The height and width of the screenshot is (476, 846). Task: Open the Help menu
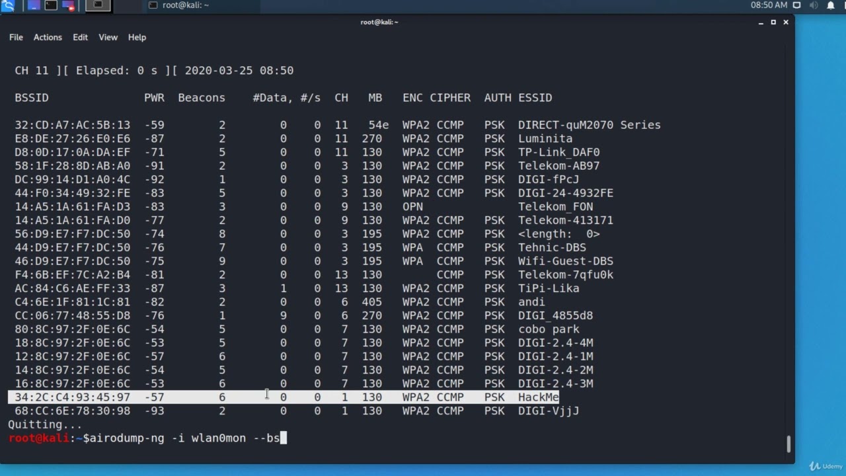tap(137, 37)
